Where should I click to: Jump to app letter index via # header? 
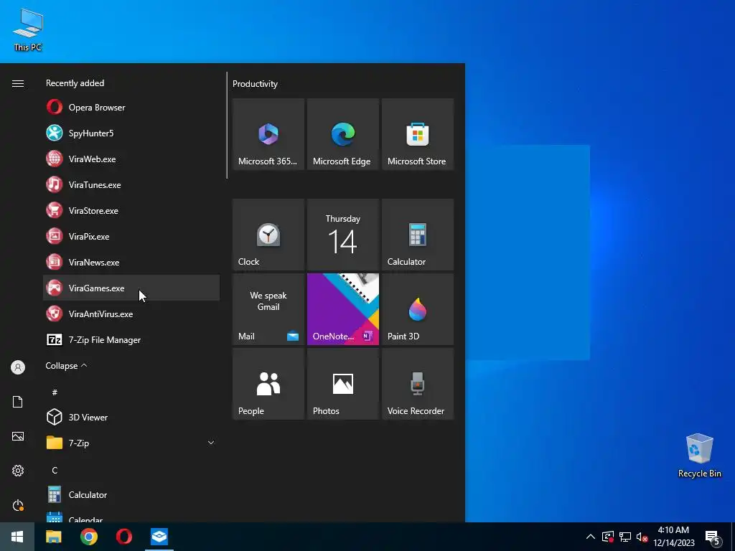tap(55, 392)
